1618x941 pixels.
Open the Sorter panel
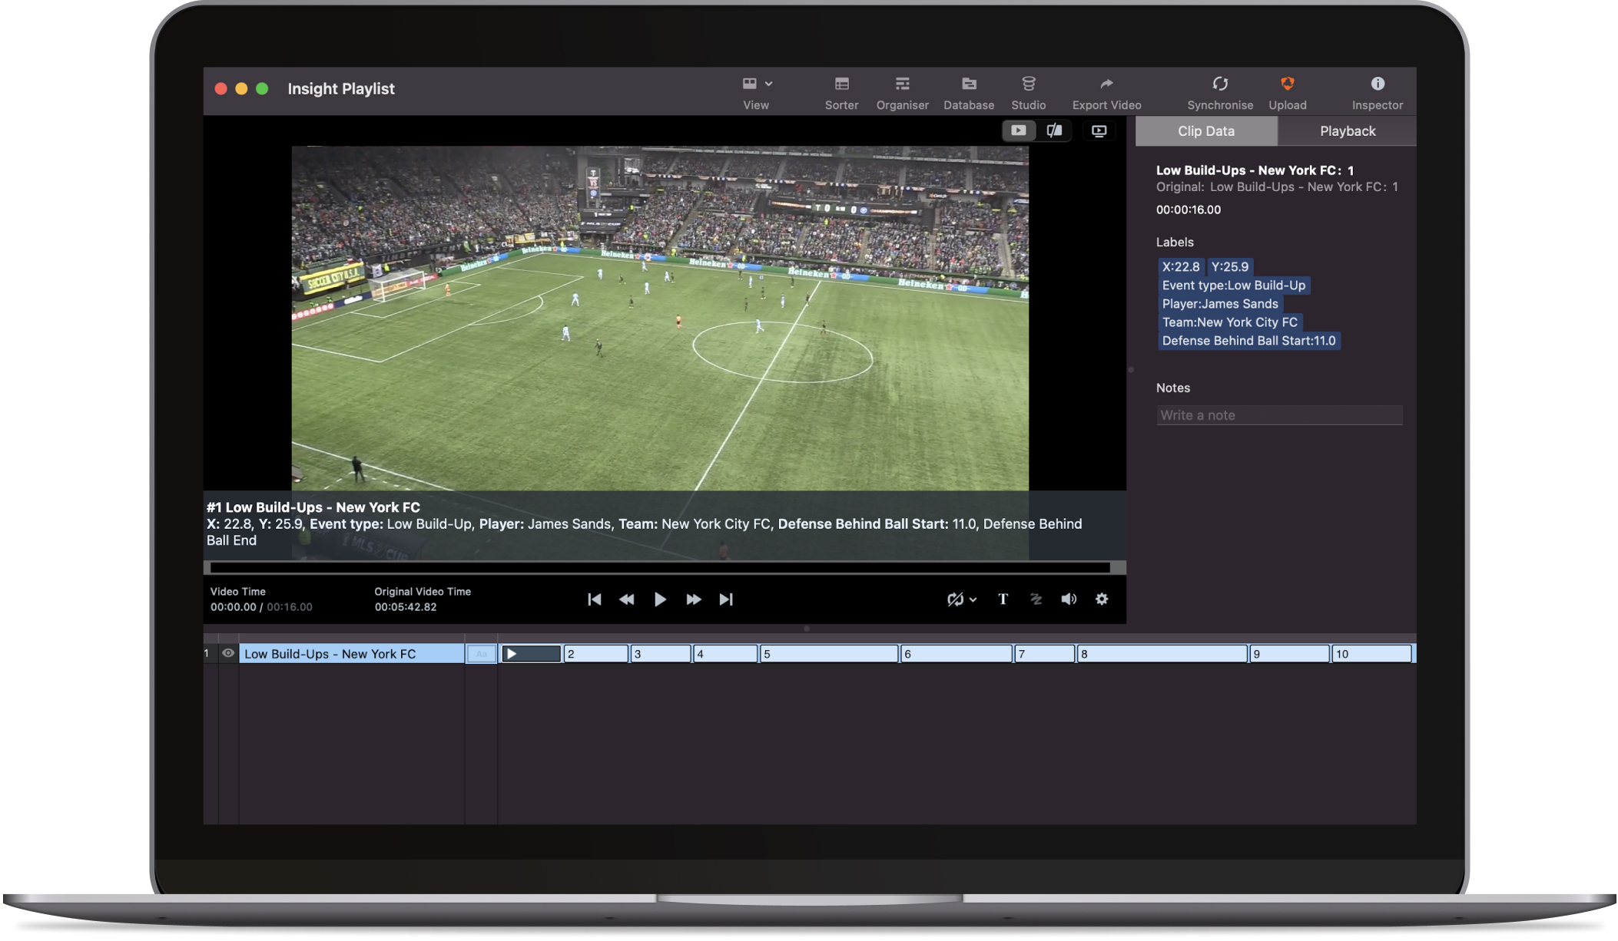coord(841,92)
